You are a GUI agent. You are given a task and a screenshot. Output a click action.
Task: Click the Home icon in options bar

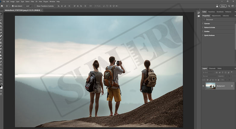(x=2, y=6)
